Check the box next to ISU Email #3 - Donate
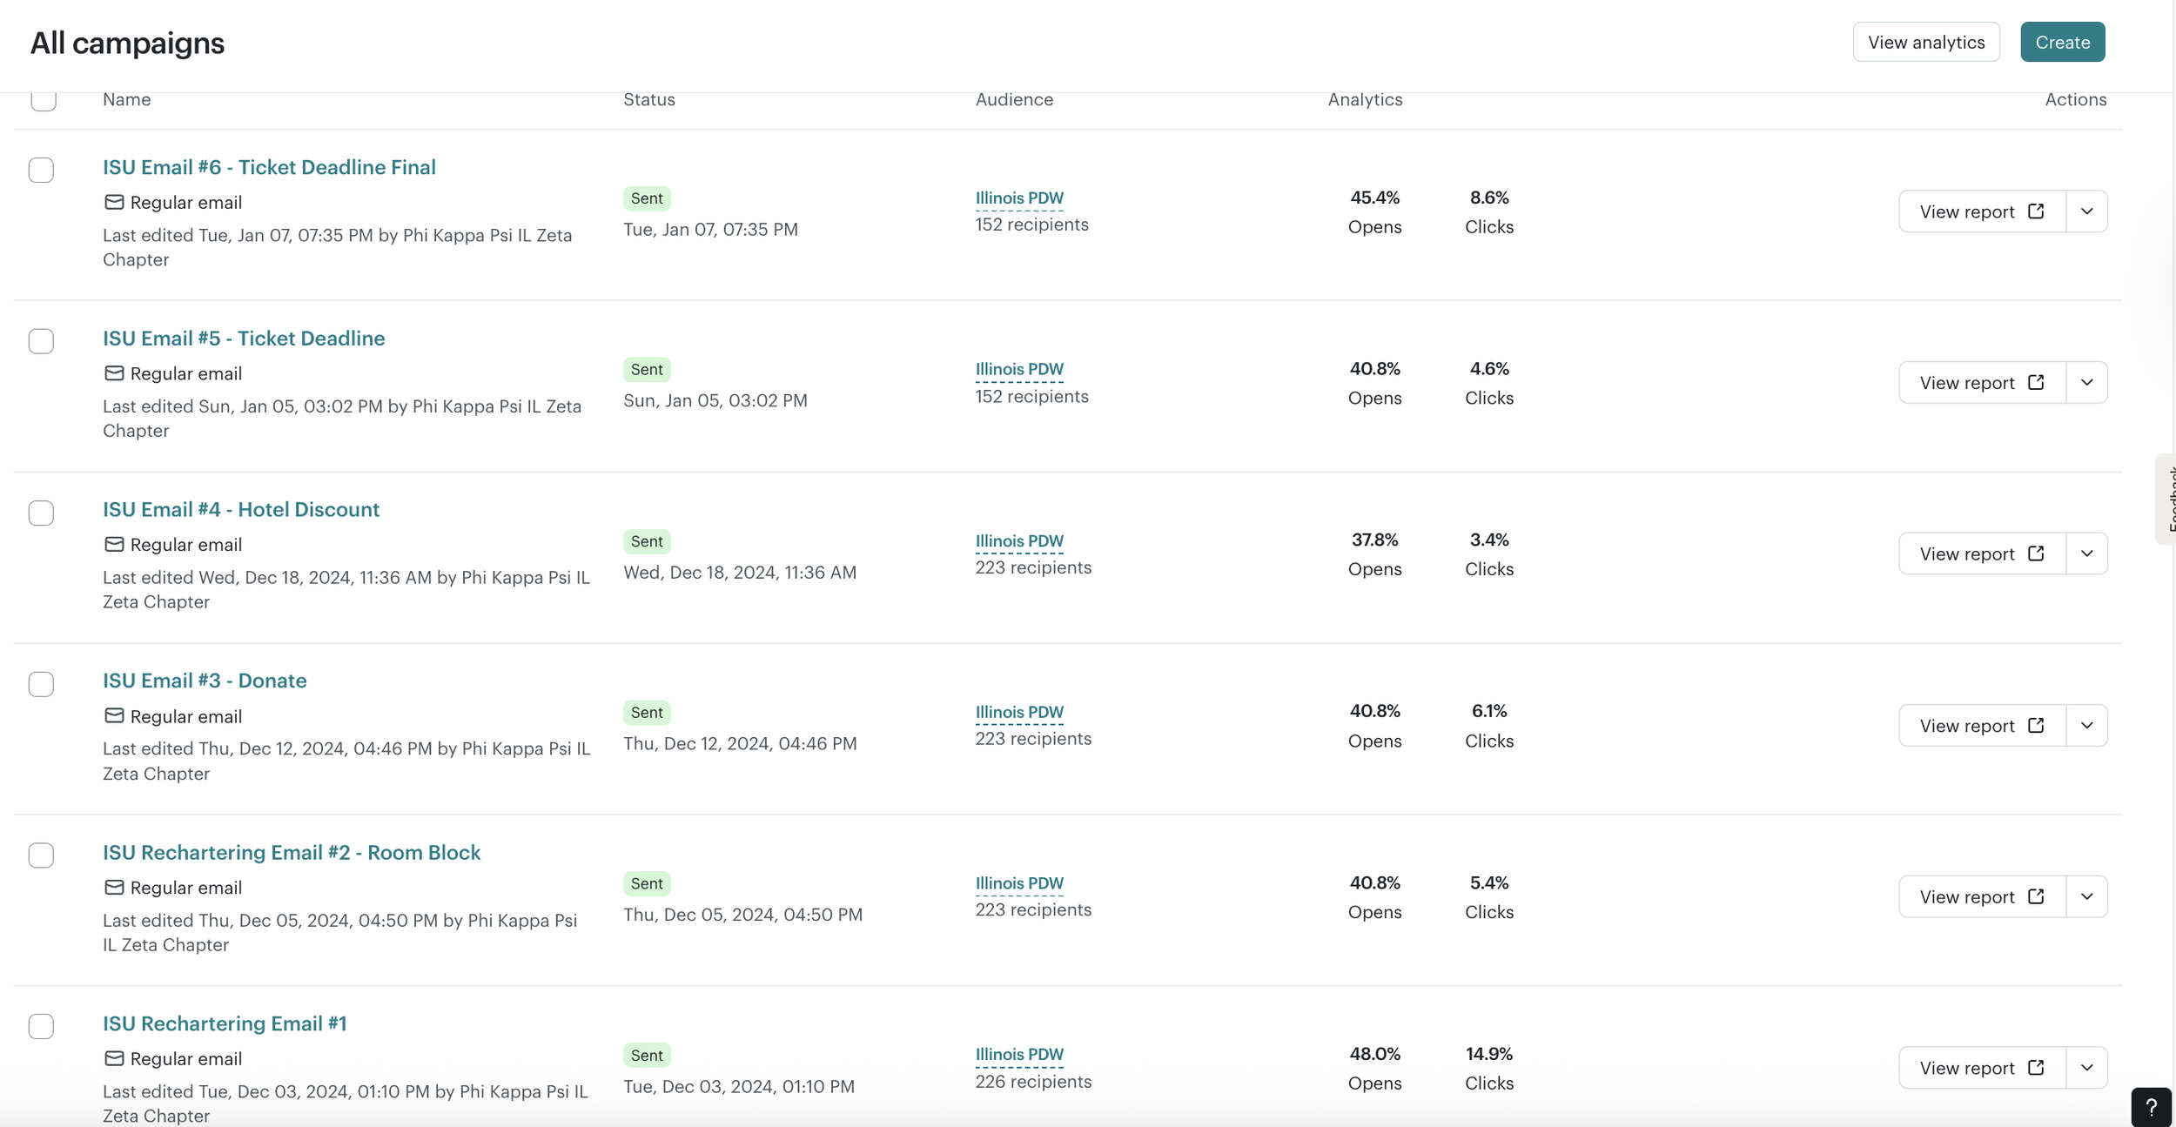The width and height of the screenshot is (2176, 1127). pyautogui.click(x=41, y=684)
